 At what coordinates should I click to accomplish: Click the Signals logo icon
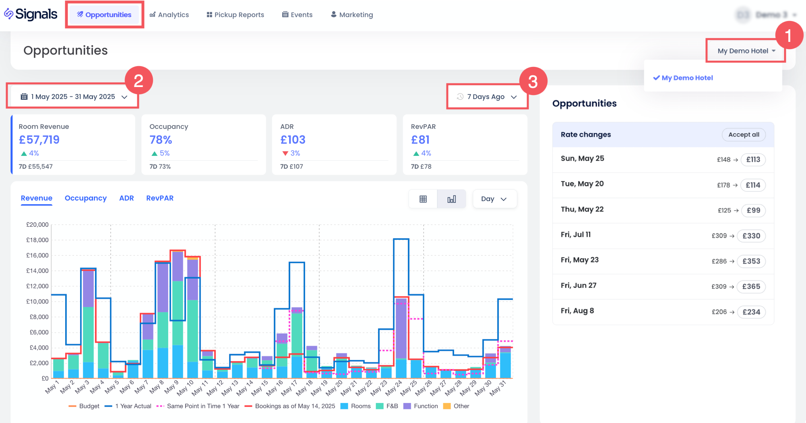pyautogui.click(x=8, y=14)
